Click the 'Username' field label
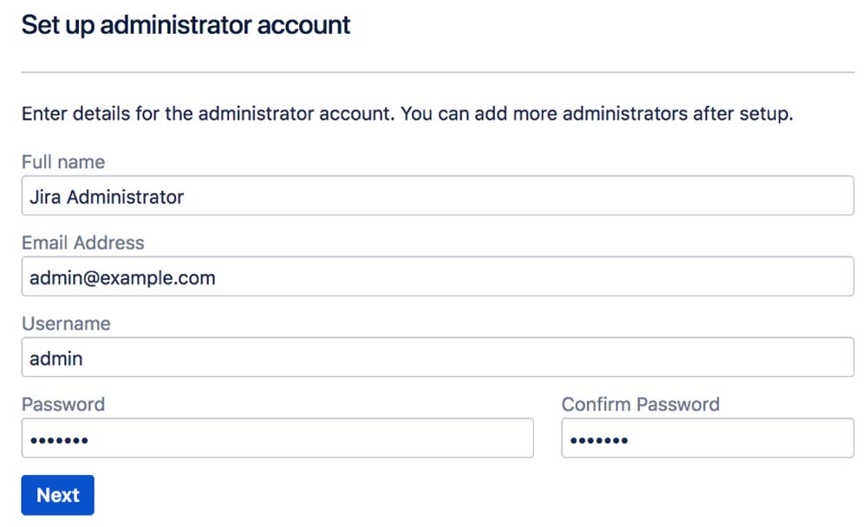 66,323
